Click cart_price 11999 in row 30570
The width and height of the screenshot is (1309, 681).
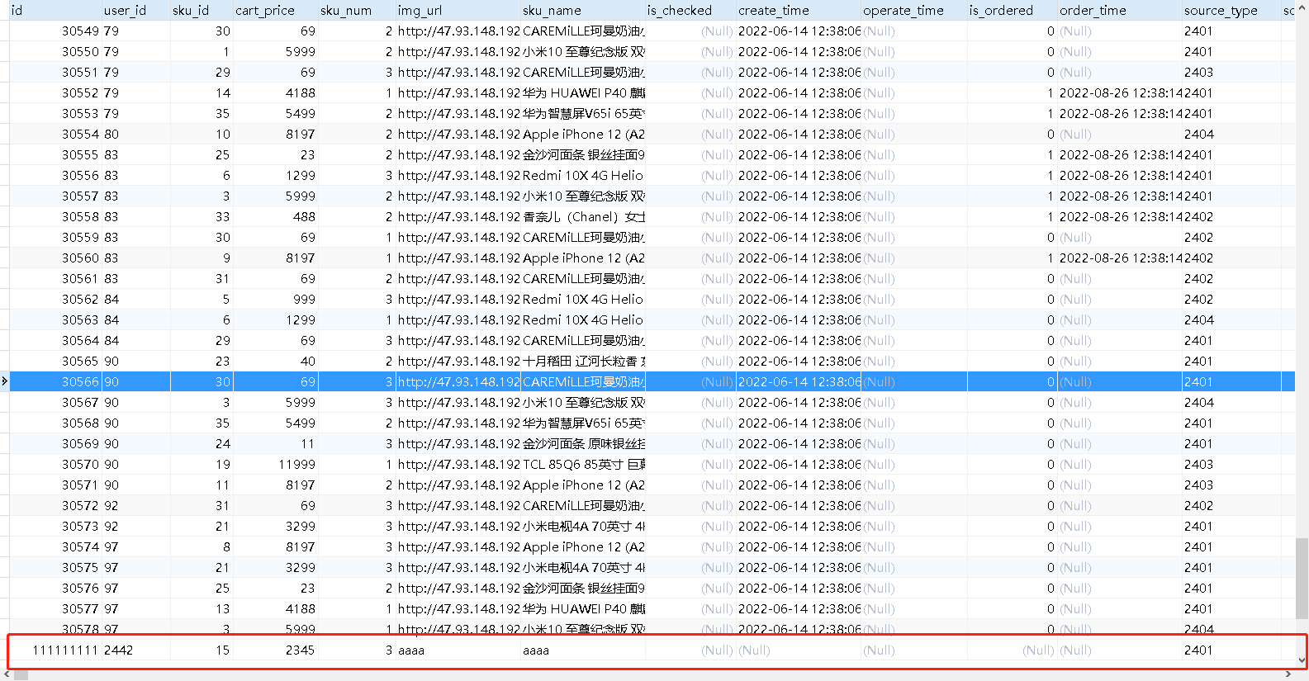(276, 464)
